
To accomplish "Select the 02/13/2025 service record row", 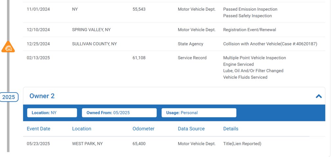I will (38, 58).
